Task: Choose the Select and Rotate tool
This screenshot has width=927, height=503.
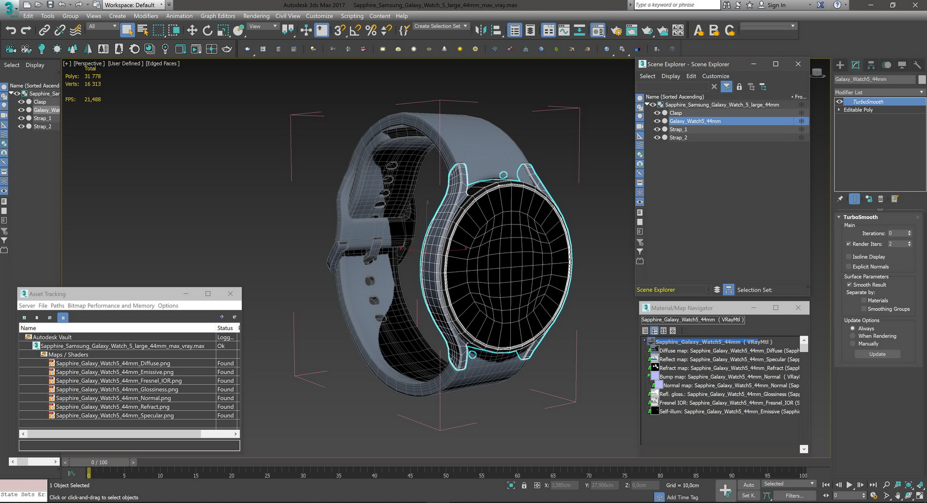Action: pos(208,30)
